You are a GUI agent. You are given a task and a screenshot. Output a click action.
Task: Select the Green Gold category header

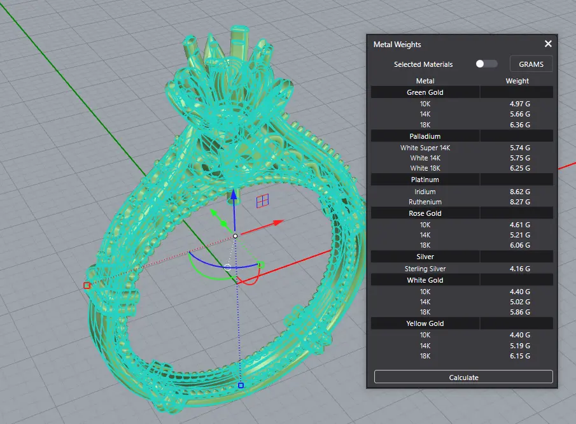(x=425, y=93)
